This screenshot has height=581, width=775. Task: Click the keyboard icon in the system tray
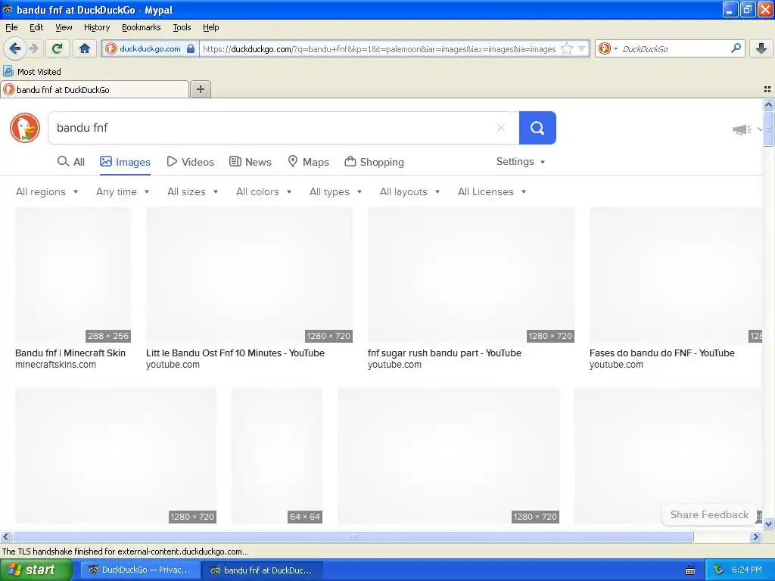(x=690, y=570)
